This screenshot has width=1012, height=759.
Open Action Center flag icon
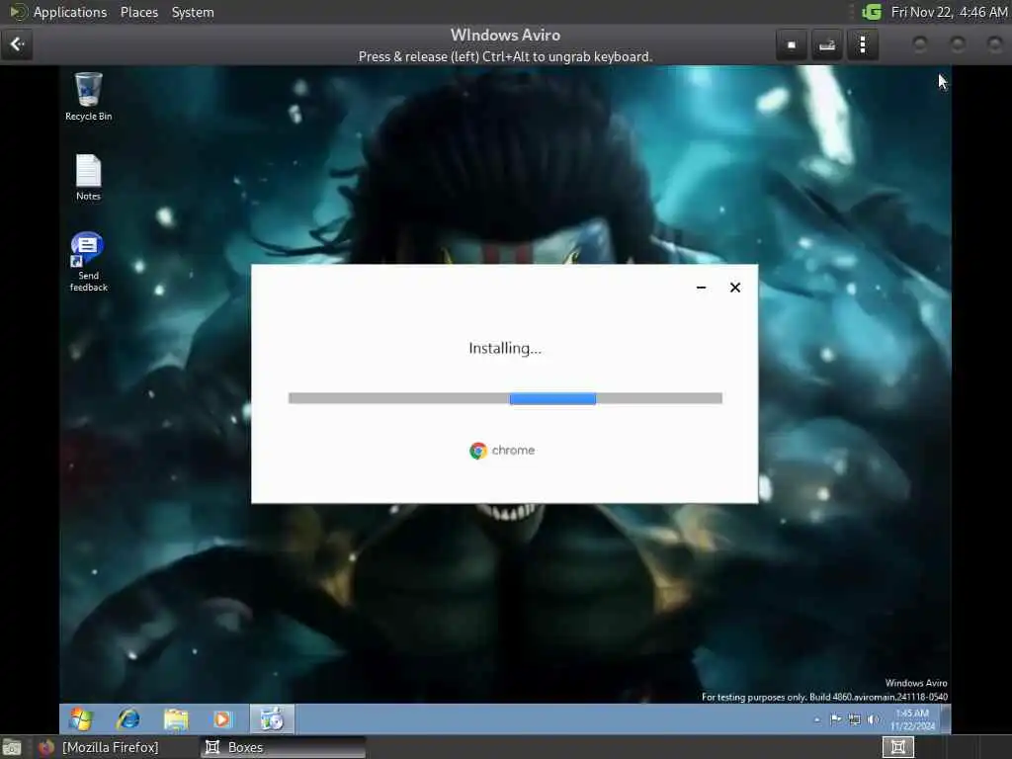836,719
